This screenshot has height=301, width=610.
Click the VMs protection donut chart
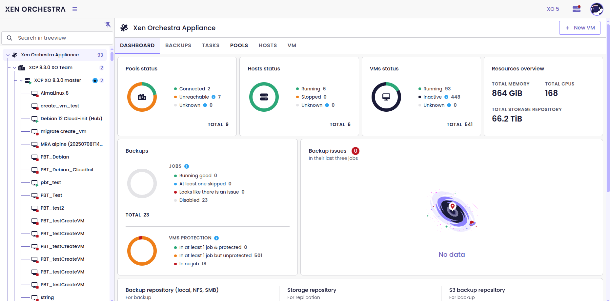(x=142, y=251)
